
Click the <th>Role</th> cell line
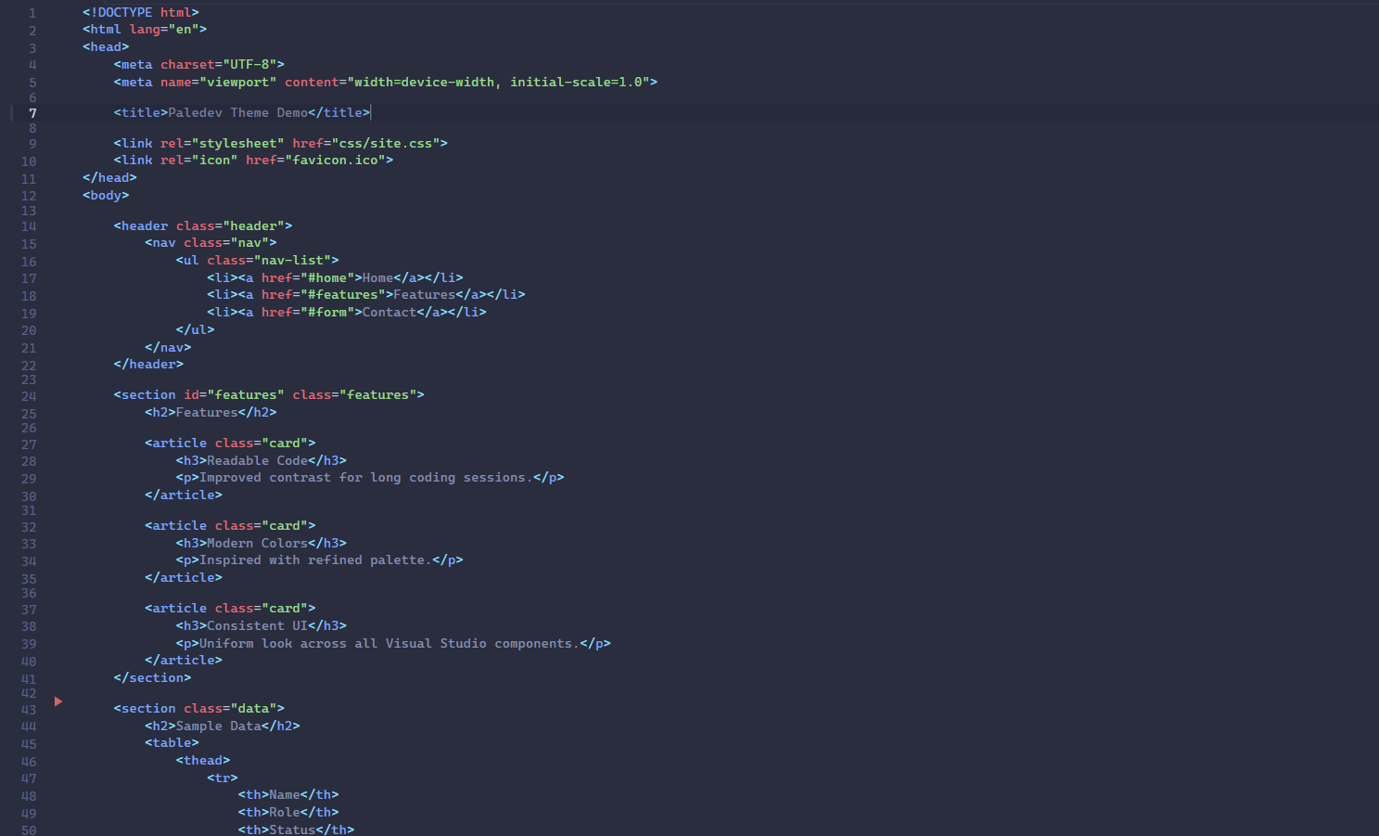pos(288,812)
